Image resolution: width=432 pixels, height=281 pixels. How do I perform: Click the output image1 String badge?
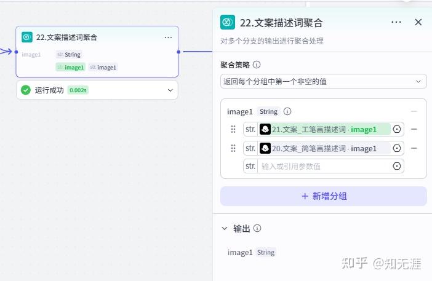coord(266,252)
